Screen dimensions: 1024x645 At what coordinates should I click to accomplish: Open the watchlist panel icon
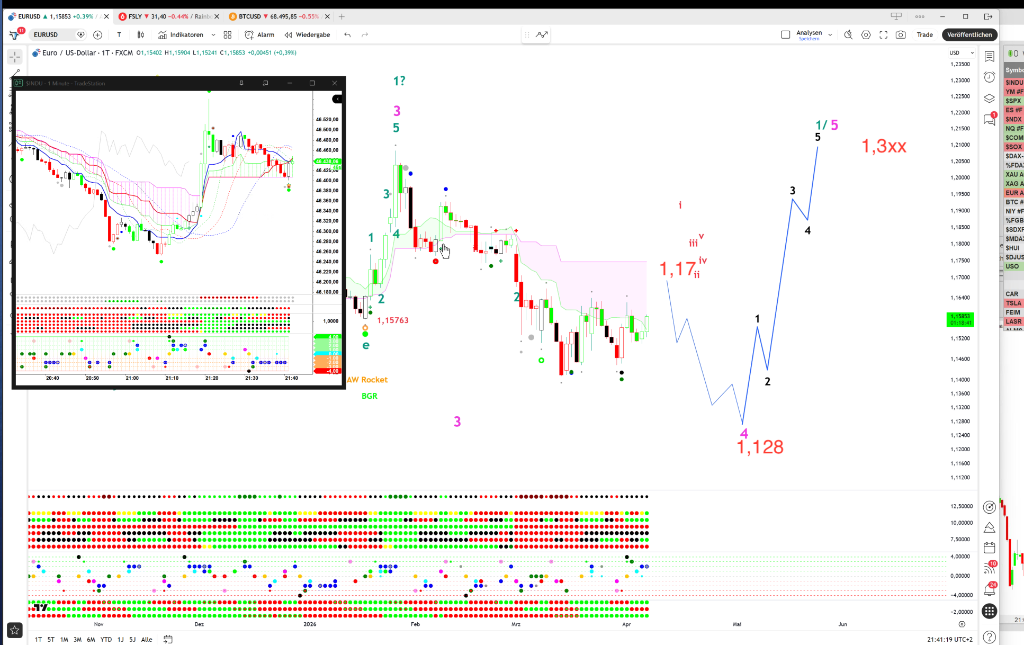click(989, 56)
